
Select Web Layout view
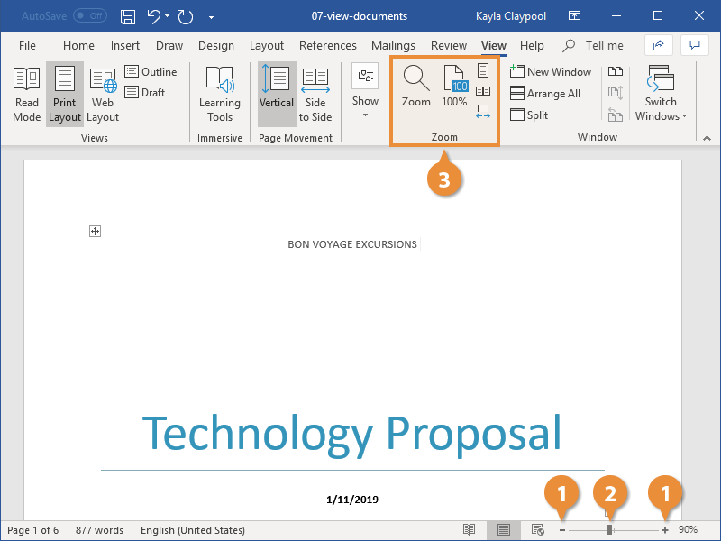[x=103, y=94]
